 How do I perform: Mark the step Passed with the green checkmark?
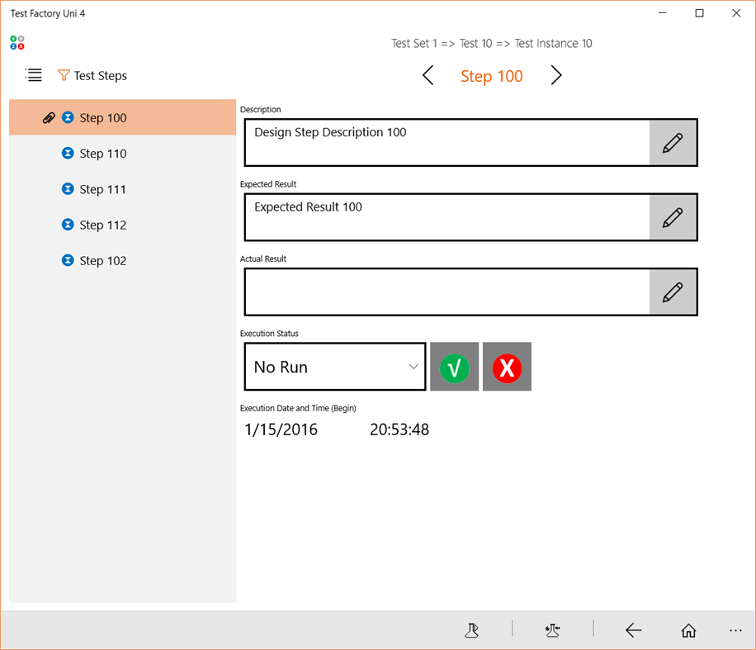point(454,366)
